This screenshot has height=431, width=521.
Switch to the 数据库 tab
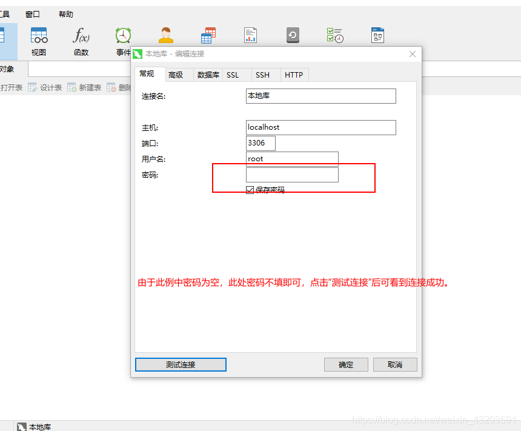208,75
